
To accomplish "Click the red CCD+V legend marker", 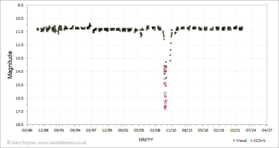I will tap(252, 141).
